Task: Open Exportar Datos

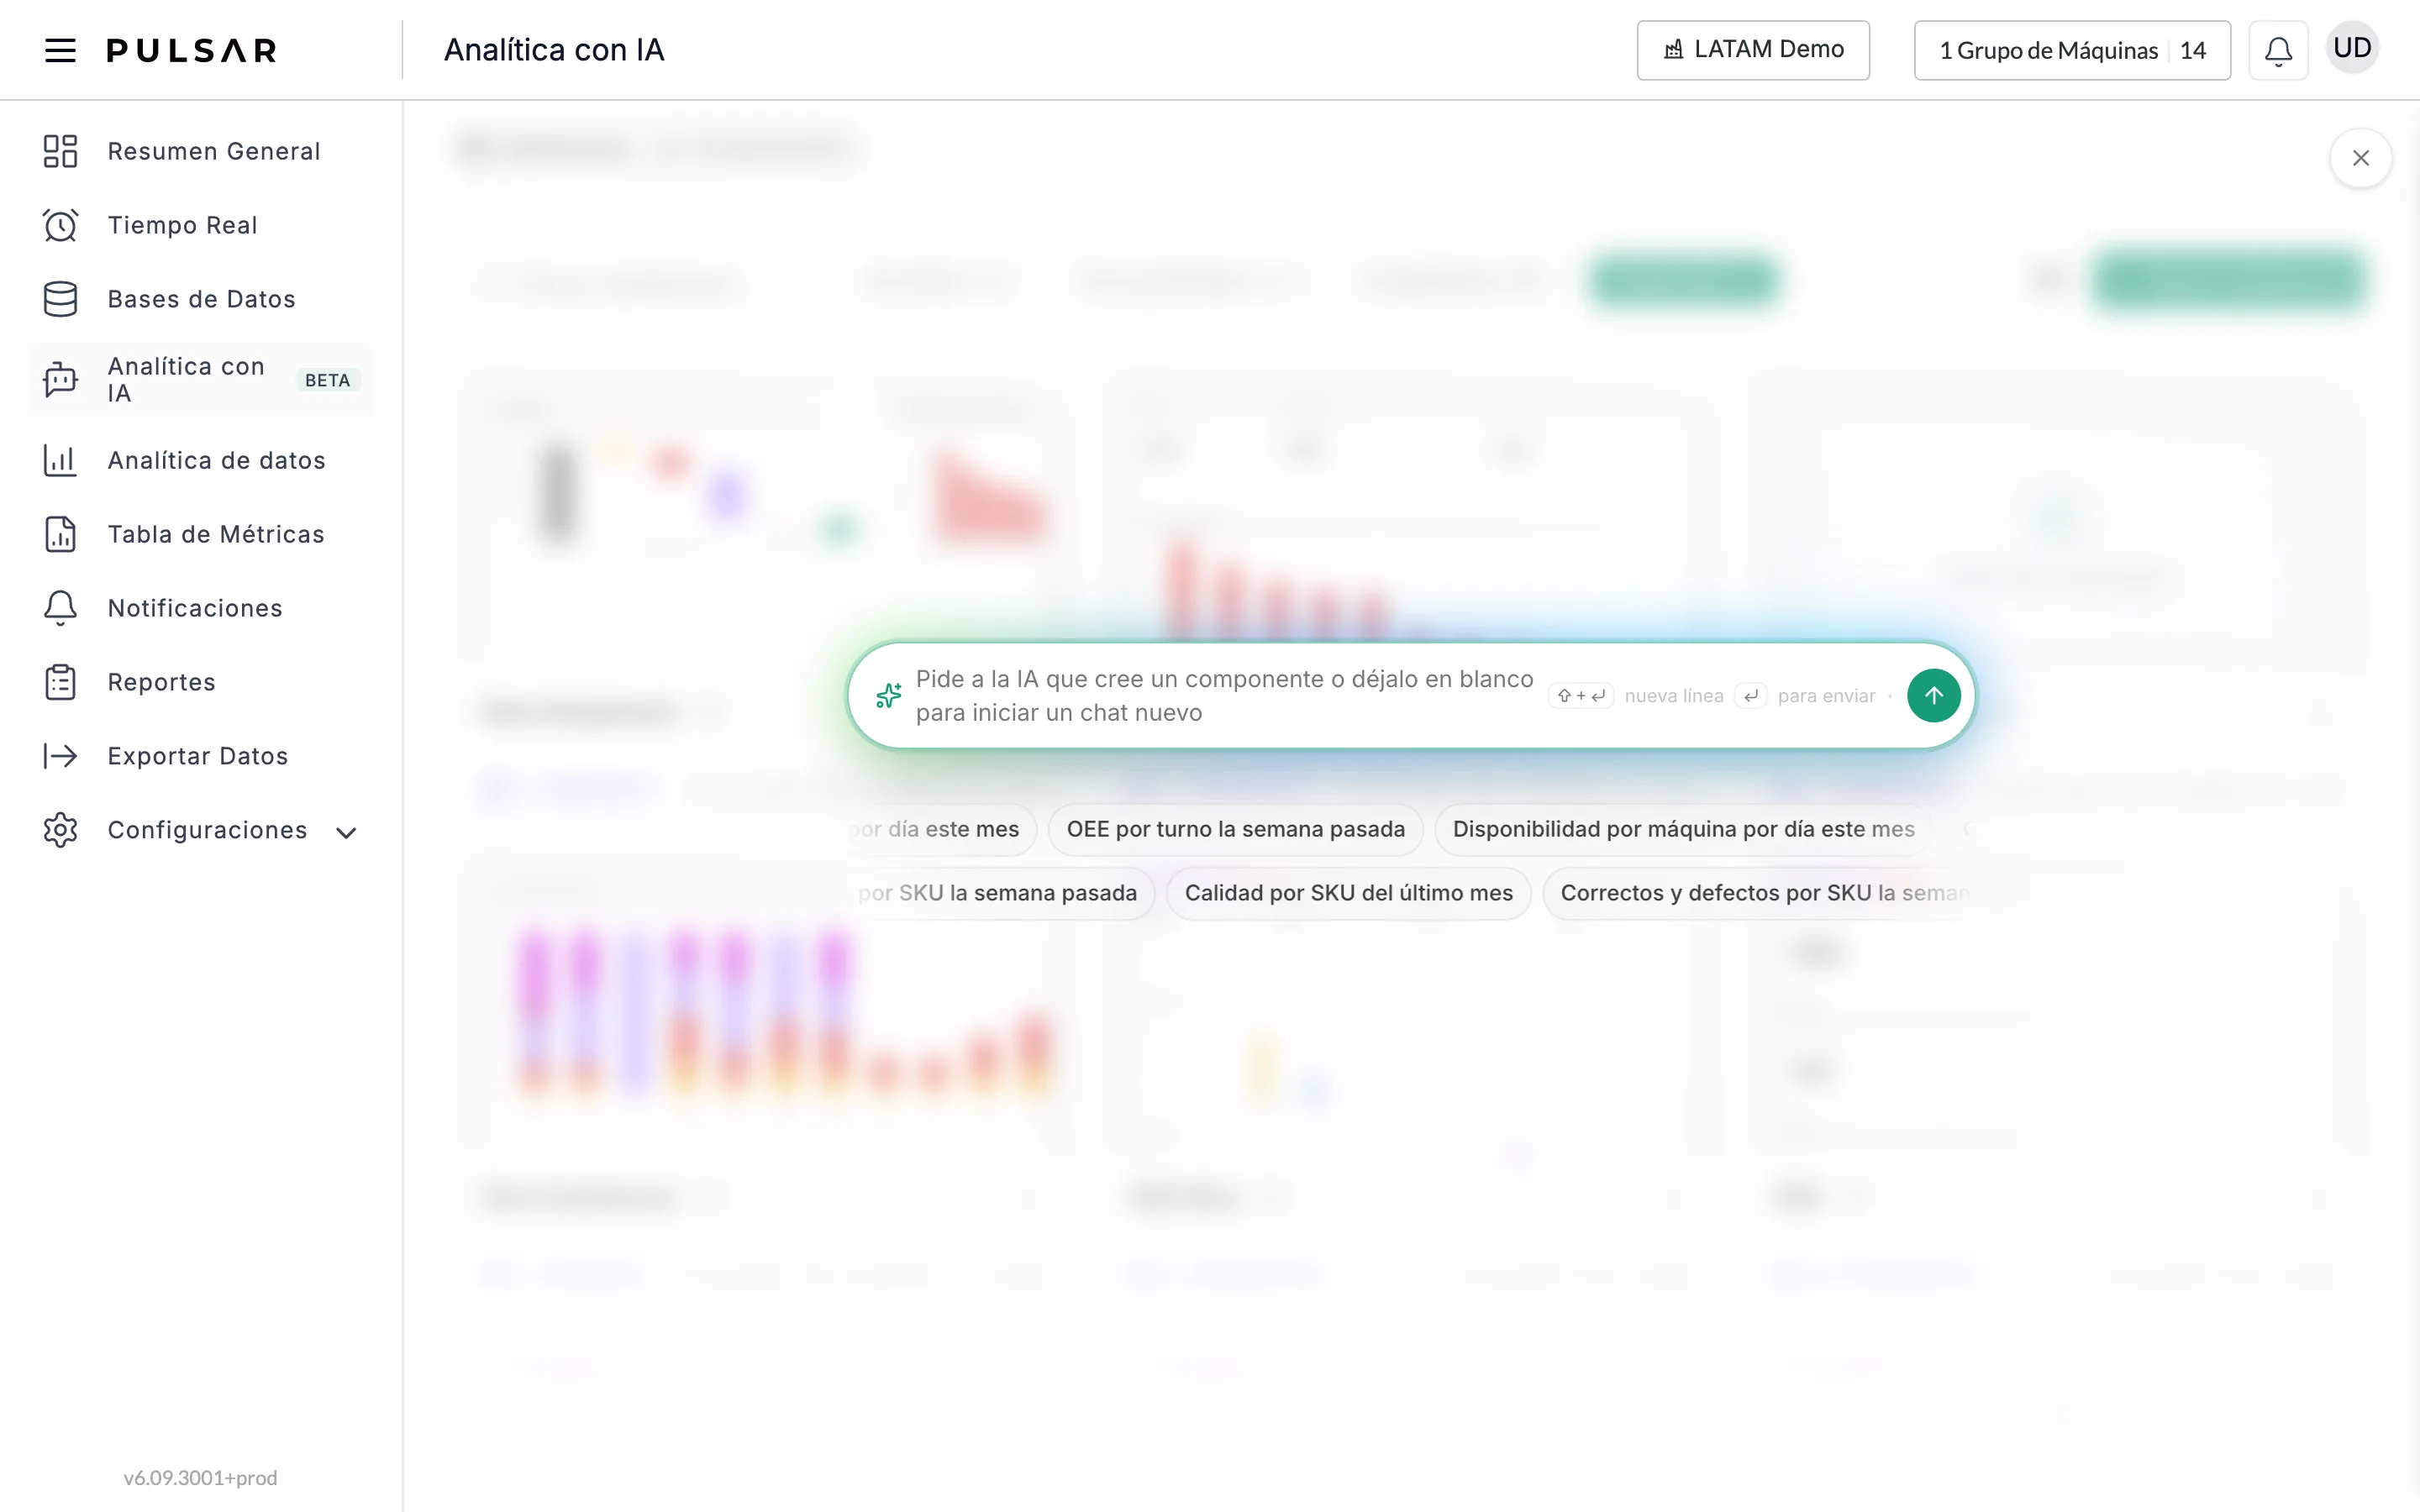Action: pos(200,756)
